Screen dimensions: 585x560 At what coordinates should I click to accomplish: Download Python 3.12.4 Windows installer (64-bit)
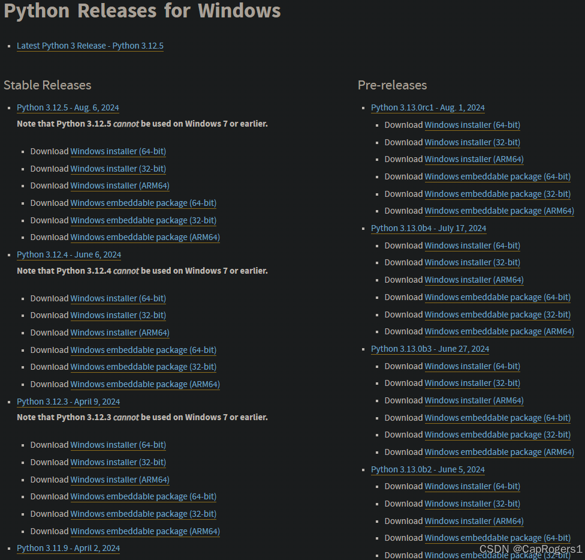click(118, 298)
